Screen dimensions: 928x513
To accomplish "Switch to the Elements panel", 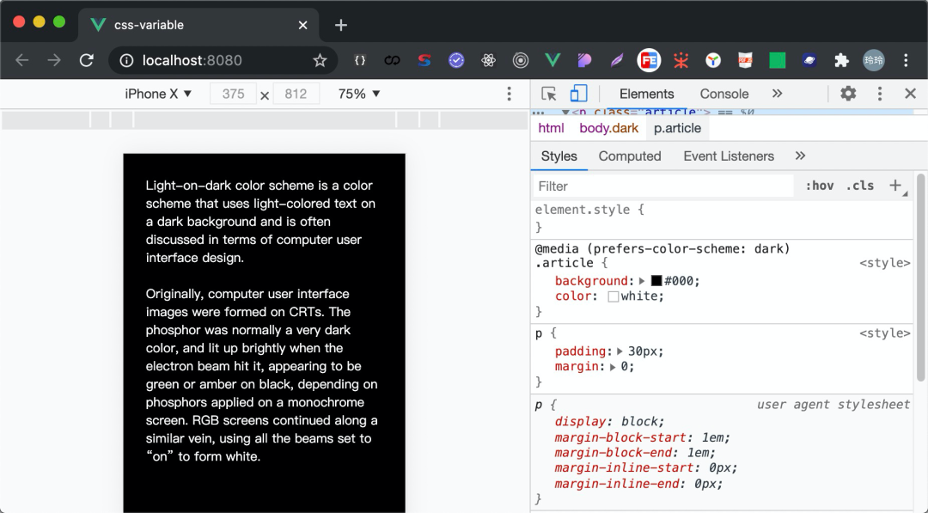I will point(646,94).
